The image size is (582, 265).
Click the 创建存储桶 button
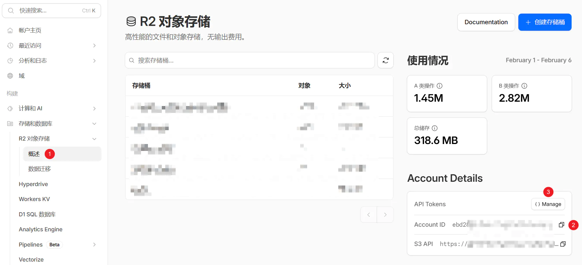click(x=545, y=22)
